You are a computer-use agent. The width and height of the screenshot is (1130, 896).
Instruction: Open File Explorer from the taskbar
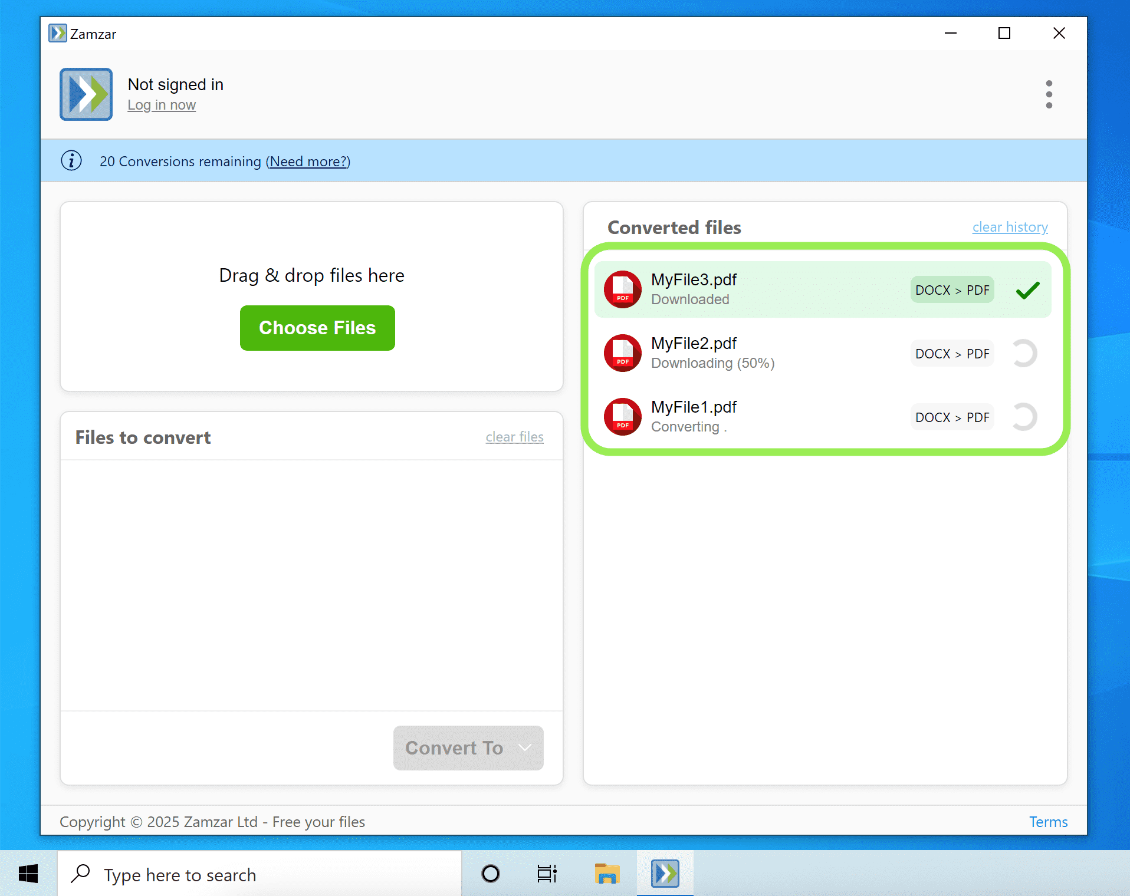tap(606, 874)
